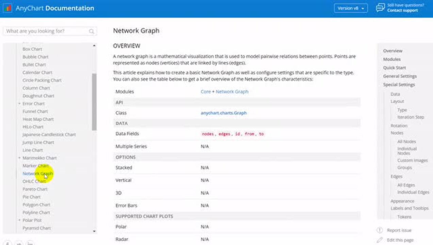
Task: Expand the Error Chart tree item
Action: 19,103
